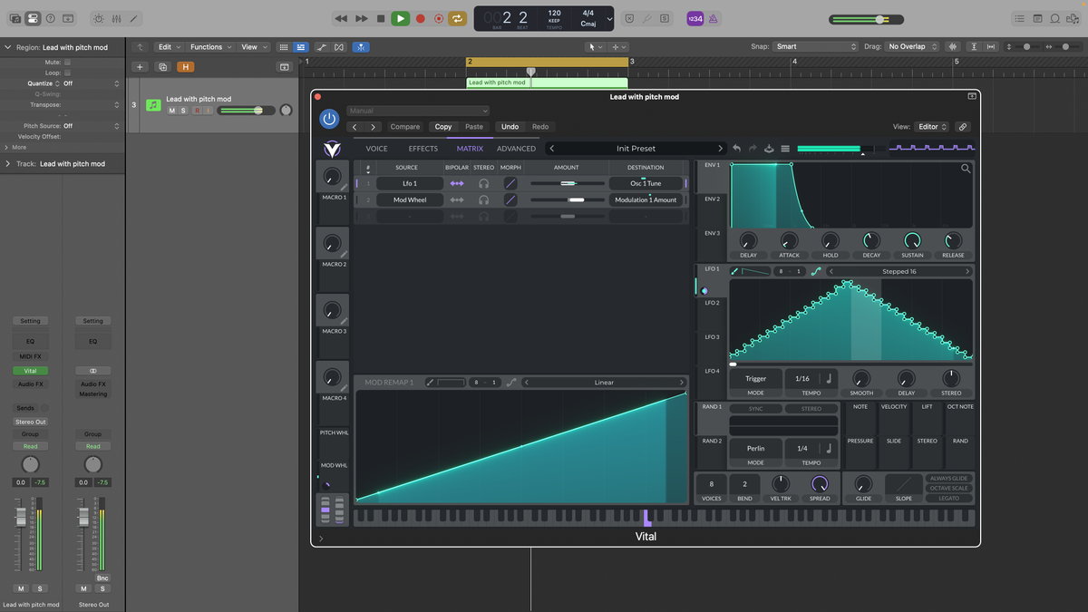Open the Drag dropdown showing No Overlap

click(911, 46)
